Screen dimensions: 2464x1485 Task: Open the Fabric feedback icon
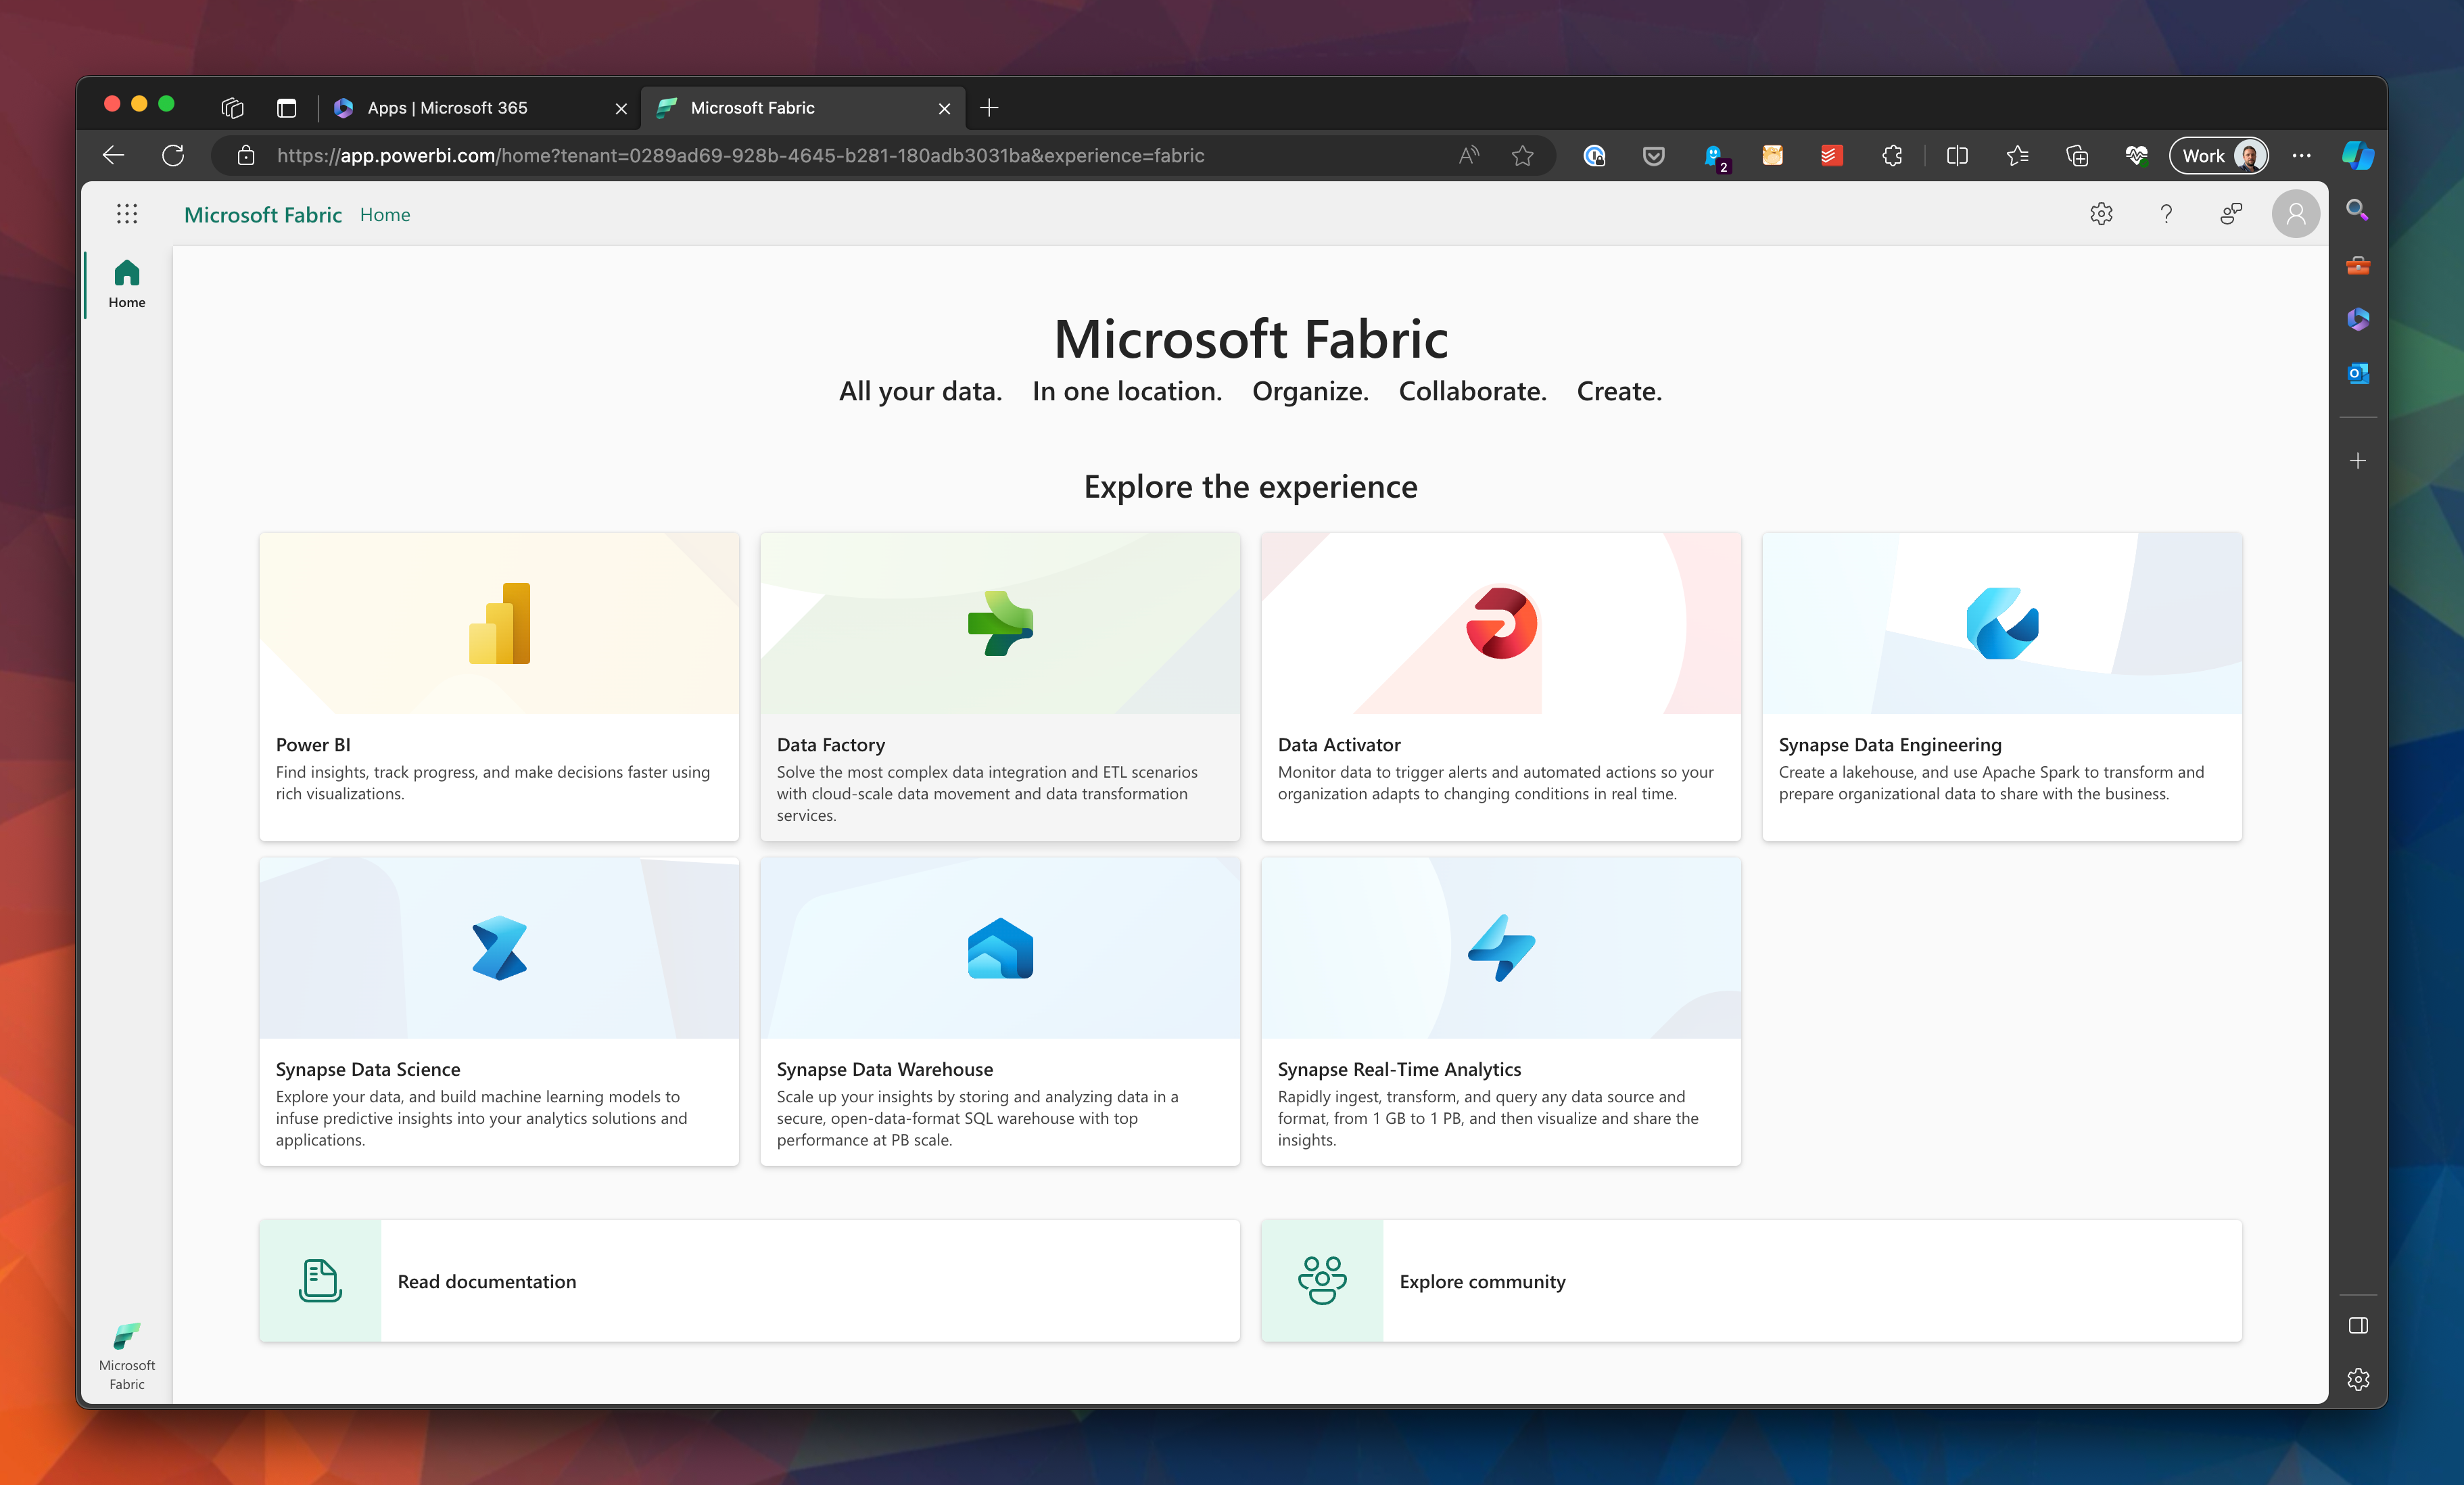click(x=2231, y=214)
